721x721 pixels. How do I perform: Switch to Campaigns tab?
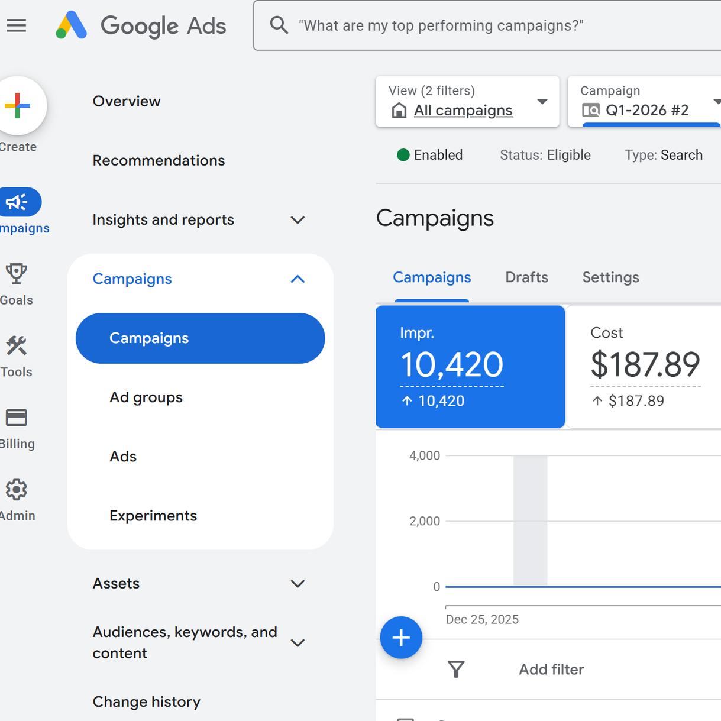(x=432, y=277)
